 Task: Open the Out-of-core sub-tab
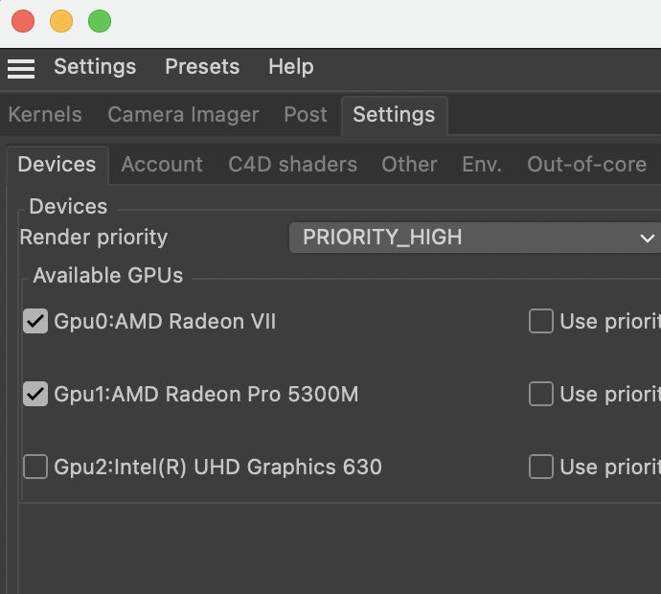(586, 165)
